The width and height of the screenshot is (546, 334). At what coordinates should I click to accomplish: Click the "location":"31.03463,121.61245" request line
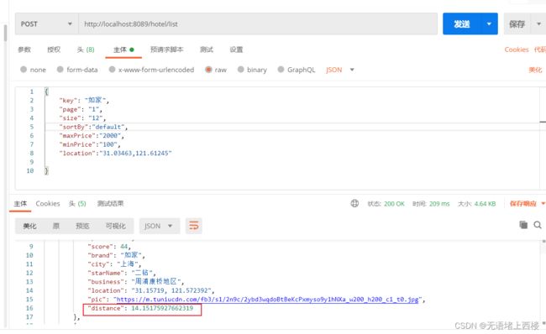[x=115, y=153]
